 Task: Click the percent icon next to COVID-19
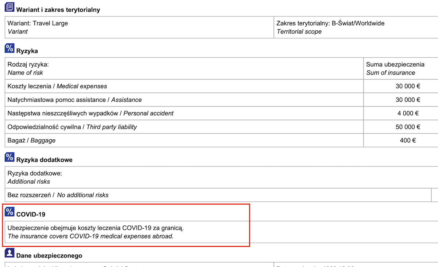tap(9, 212)
